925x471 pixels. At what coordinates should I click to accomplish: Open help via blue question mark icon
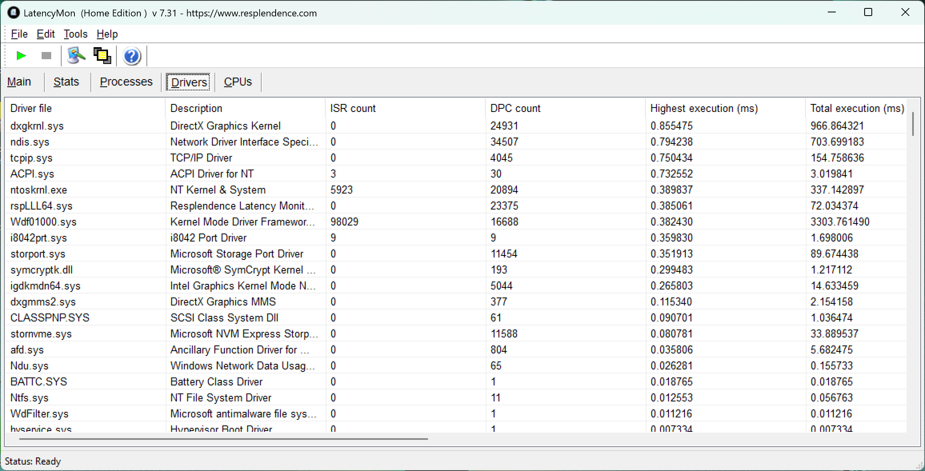click(x=132, y=56)
